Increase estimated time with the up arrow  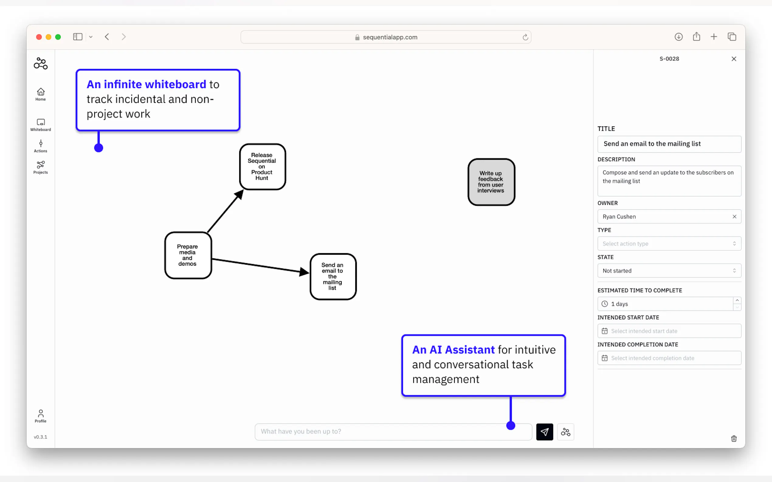(737, 300)
